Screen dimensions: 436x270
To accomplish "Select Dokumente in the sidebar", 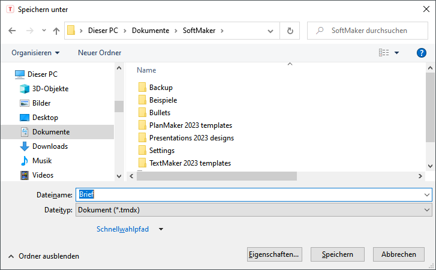I will pos(58,132).
